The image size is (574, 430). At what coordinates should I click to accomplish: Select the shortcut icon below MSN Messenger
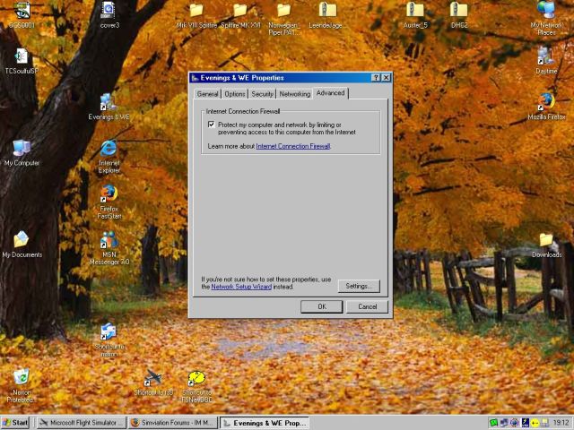pyautogui.click(x=109, y=331)
